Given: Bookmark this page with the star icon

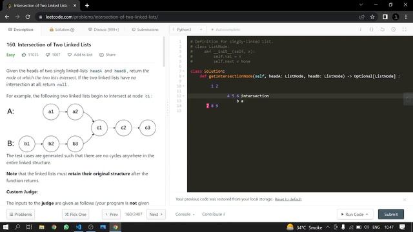Looking at the screenshot, I should point(372,17).
